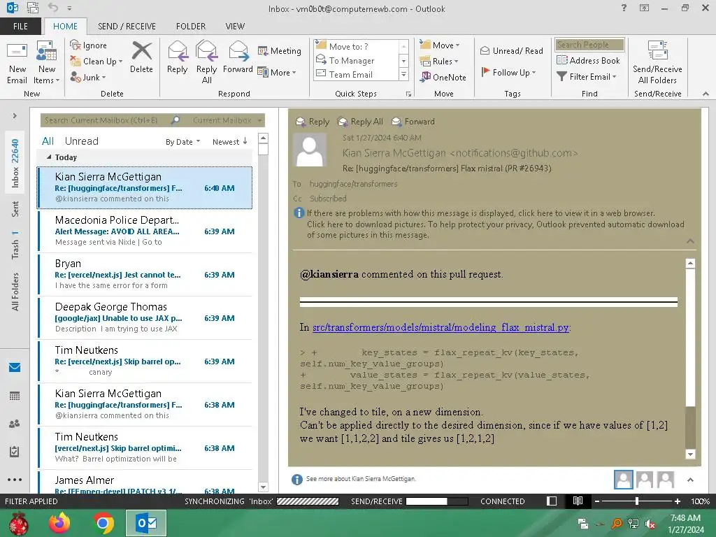Open the Current Mailbox scope dropdown
The height and width of the screenshot is (537, 716).
point(227,120)
